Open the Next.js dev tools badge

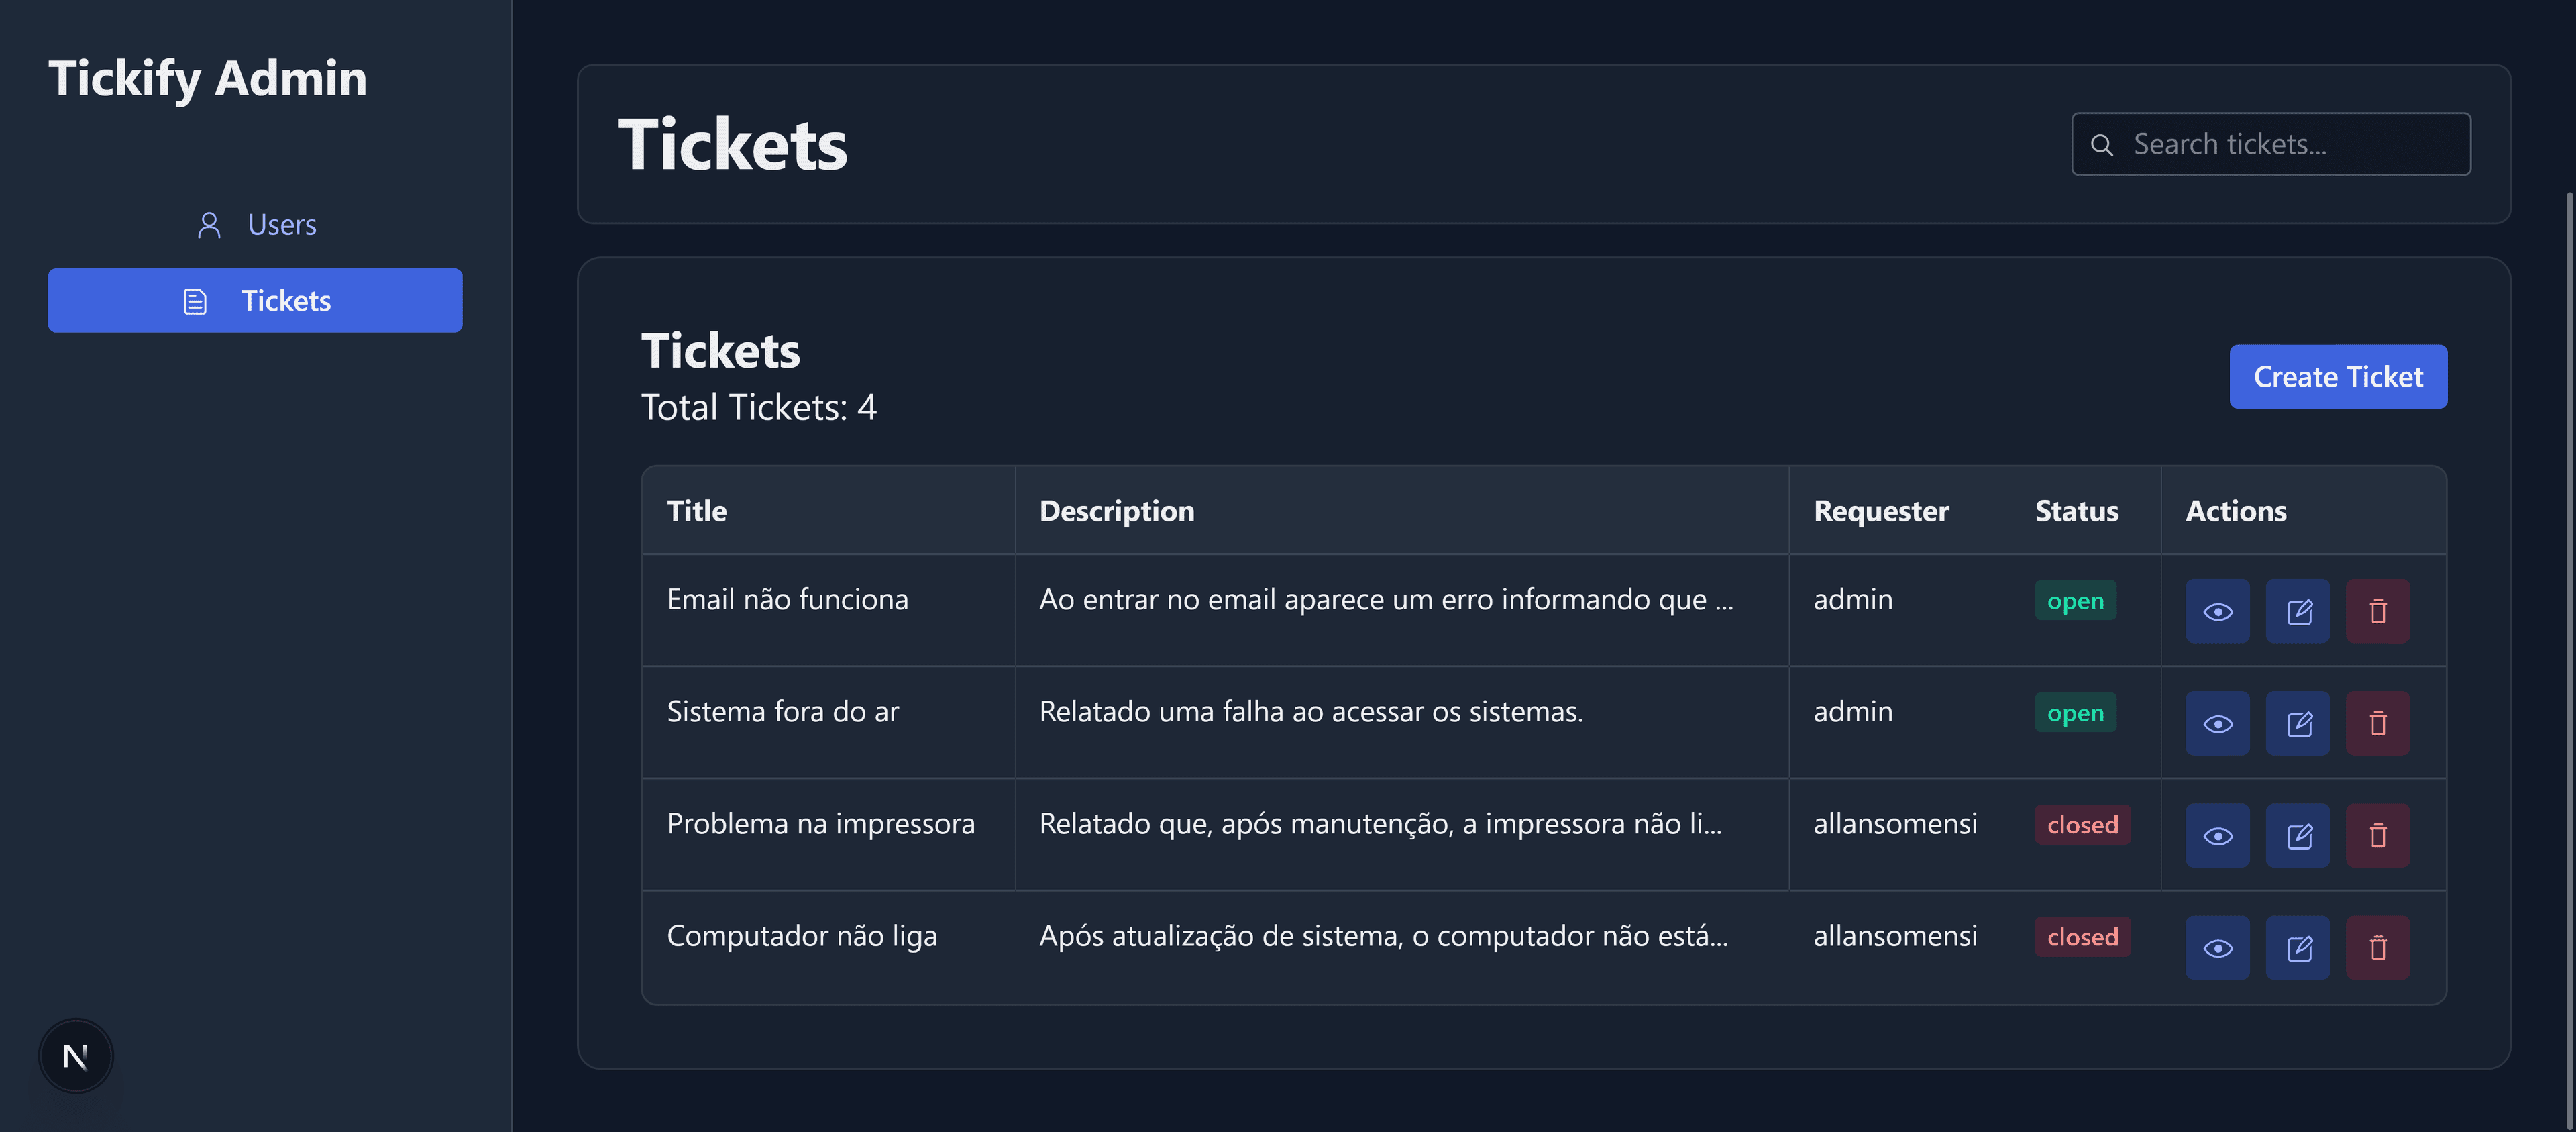tap(76, 1055)
